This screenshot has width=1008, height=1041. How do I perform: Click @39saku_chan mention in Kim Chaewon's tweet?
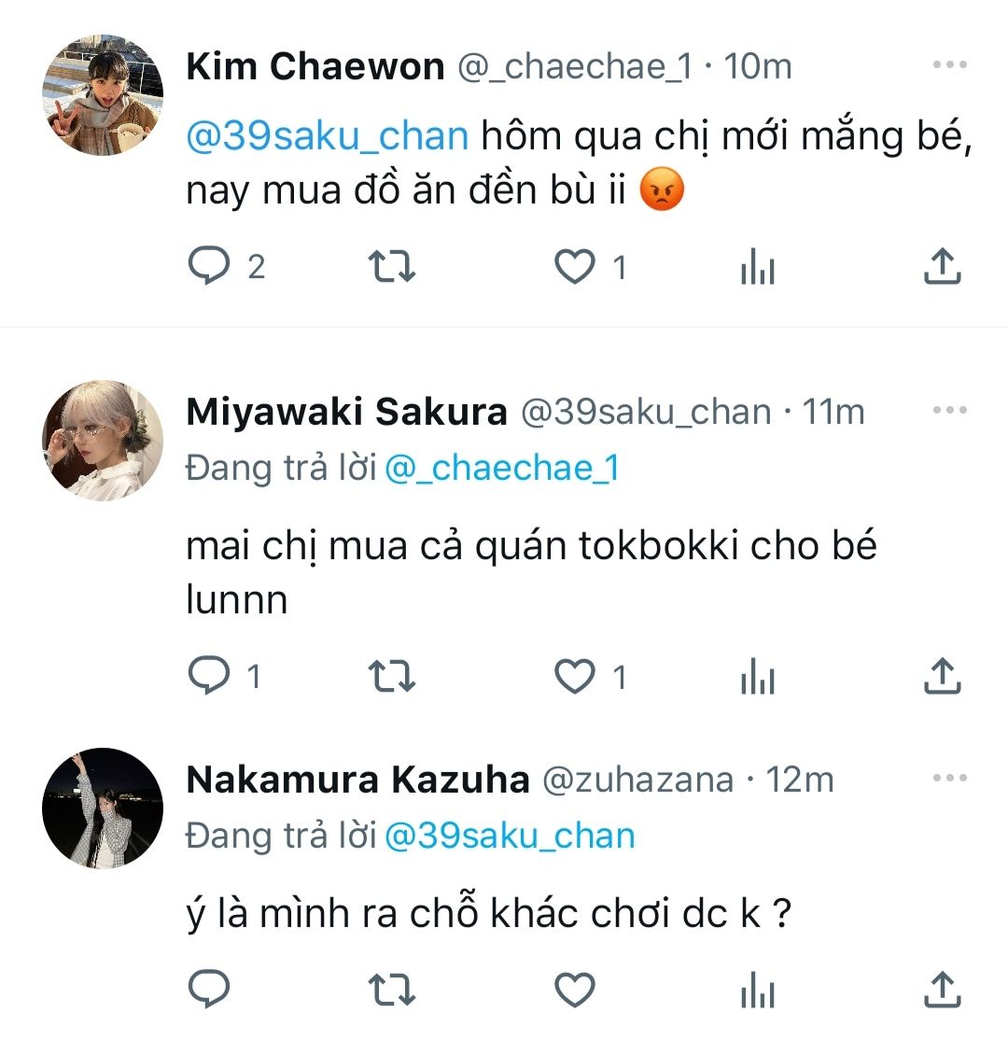coord(327,137)
